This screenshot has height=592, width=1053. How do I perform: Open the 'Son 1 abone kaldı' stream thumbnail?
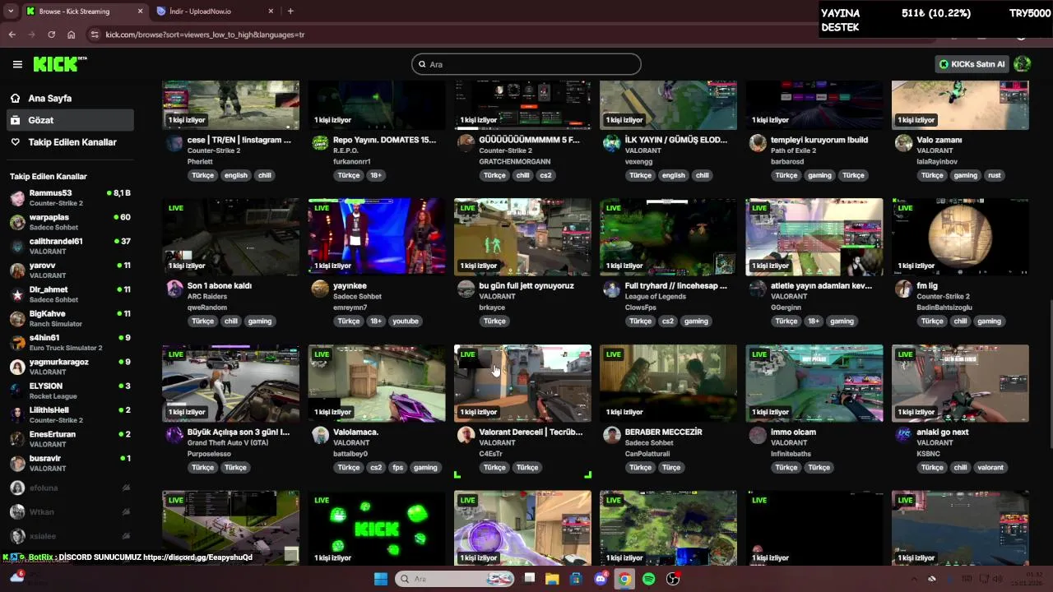point(230,237)
